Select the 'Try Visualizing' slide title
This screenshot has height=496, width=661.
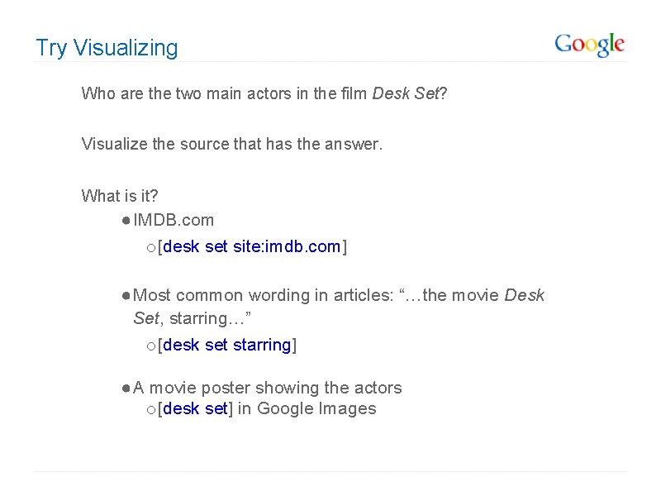coord(107,48)
